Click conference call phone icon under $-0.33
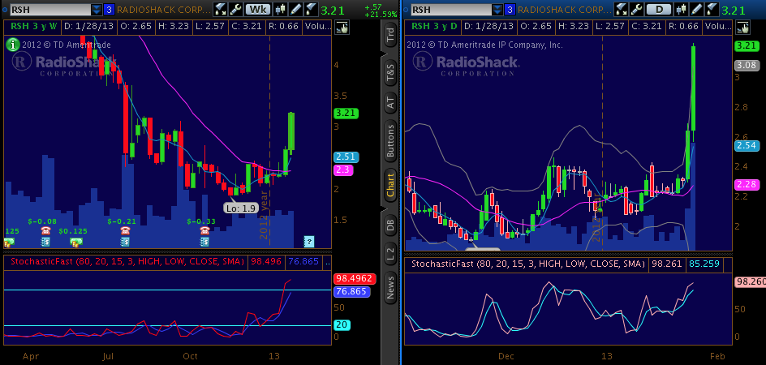766x365 pixels. (x=204, y=231)
